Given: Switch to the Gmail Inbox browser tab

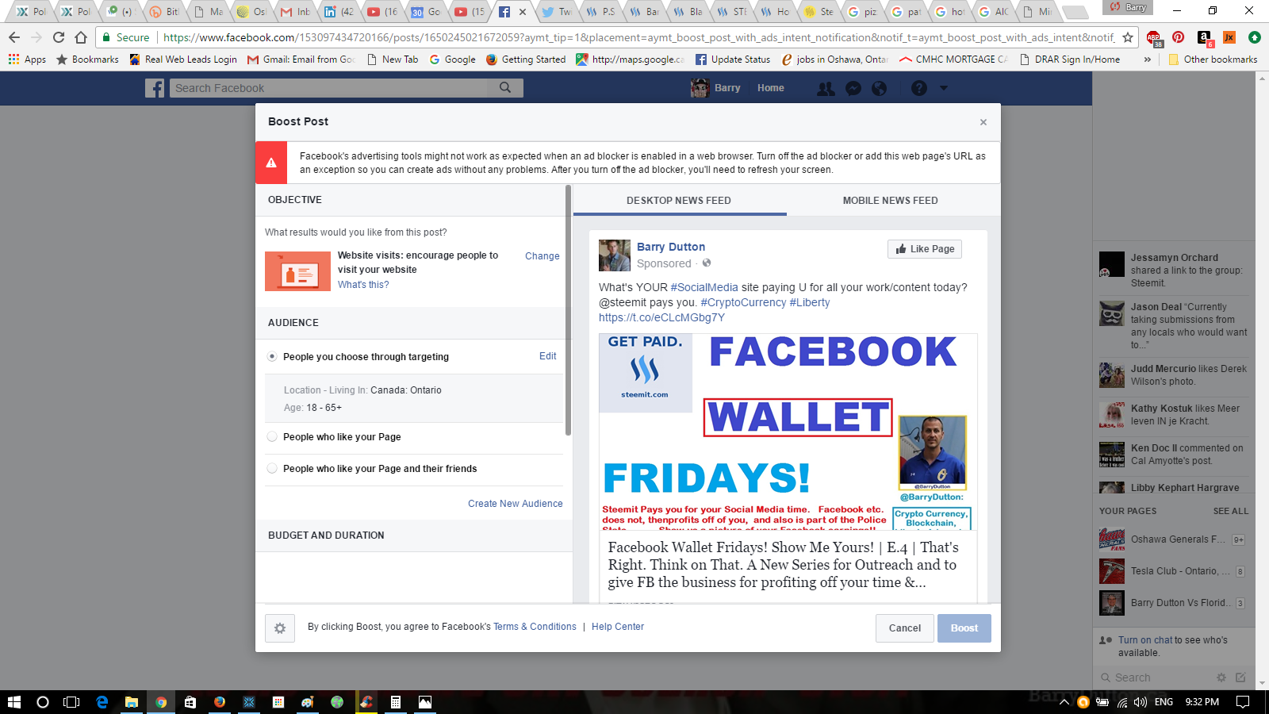Looking at the screenshot, I should click(x=295, y=12).
